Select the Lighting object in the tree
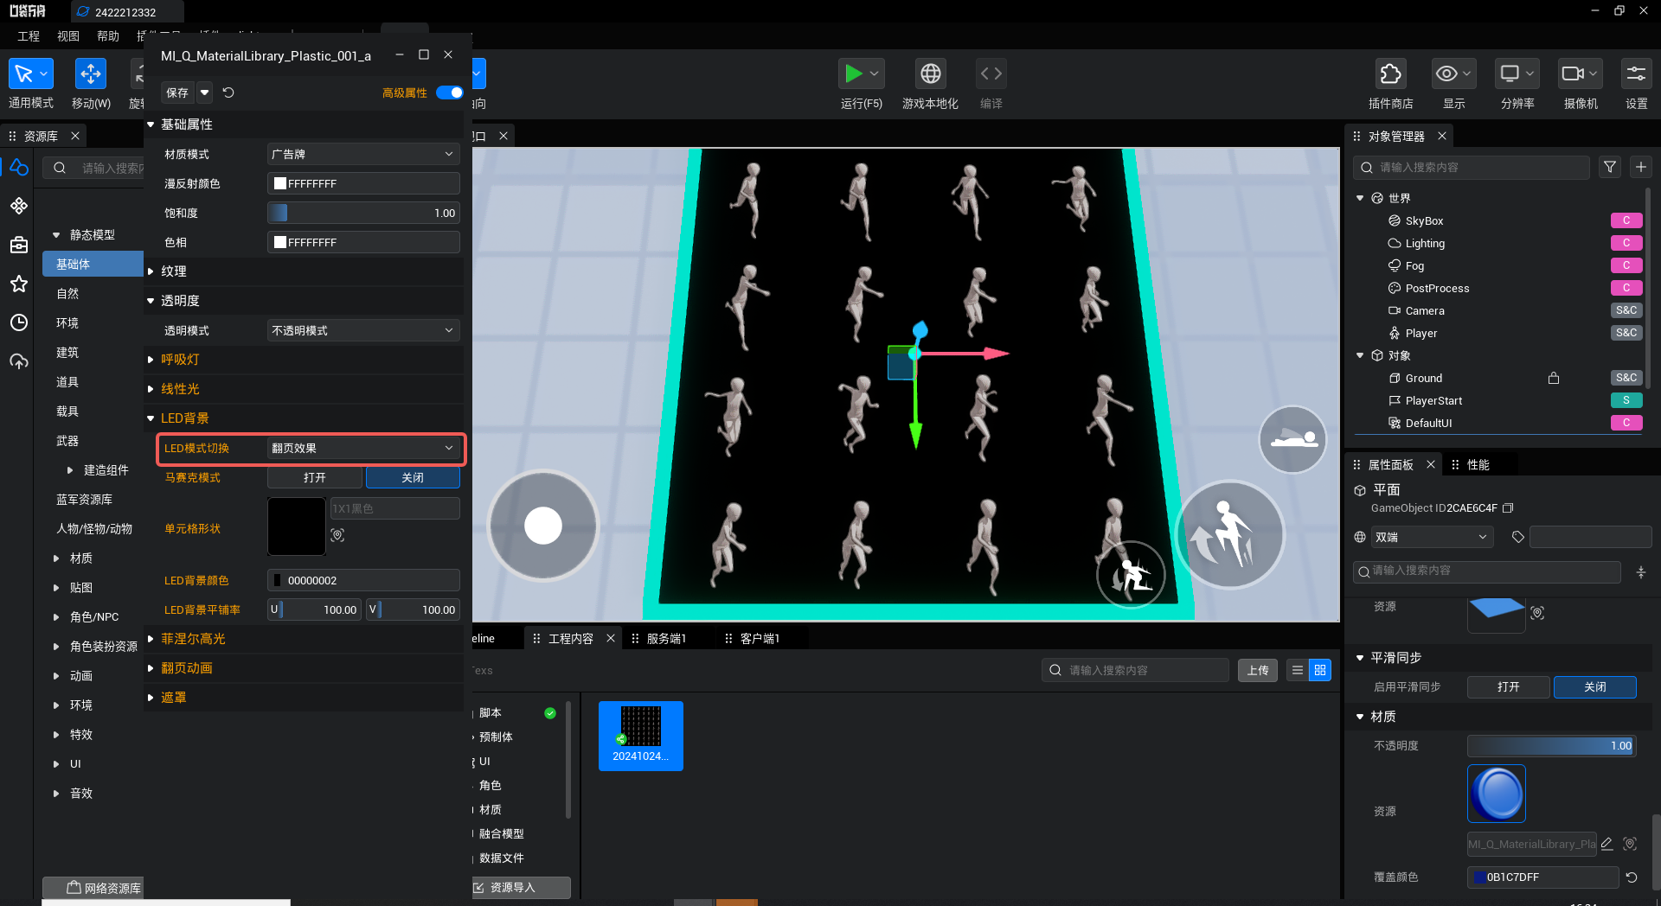This screenshot has width=1661, height=906. (1424, 243)
